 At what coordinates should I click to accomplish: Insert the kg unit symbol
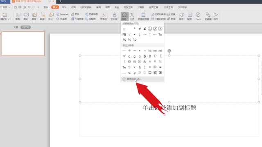click(150, 51)
